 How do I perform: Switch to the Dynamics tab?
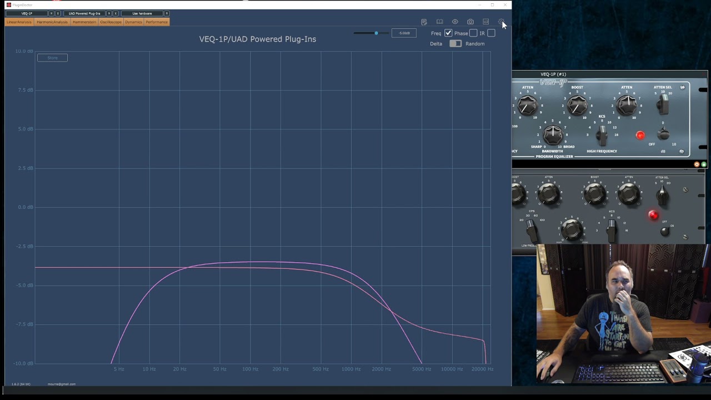pos(133,22)
